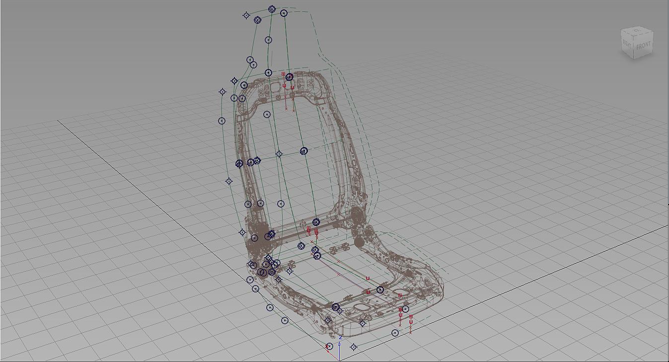Select the far-left circle point on side curve
Image resolution: width=669 pixels, height=362 pixels.
(x=222, y=121)
